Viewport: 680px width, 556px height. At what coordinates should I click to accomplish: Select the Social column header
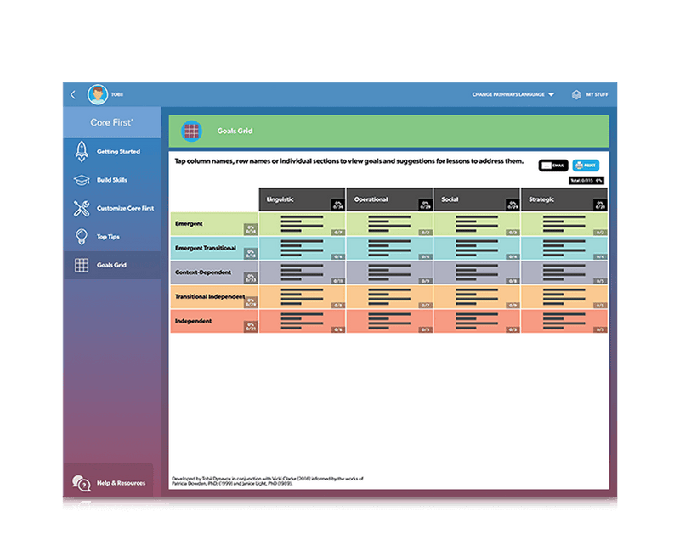coord(477,199)
